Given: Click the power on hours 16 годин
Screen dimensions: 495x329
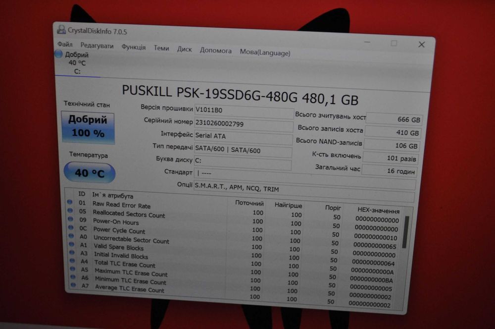Looking at the screenshot, I should (389, 170).
